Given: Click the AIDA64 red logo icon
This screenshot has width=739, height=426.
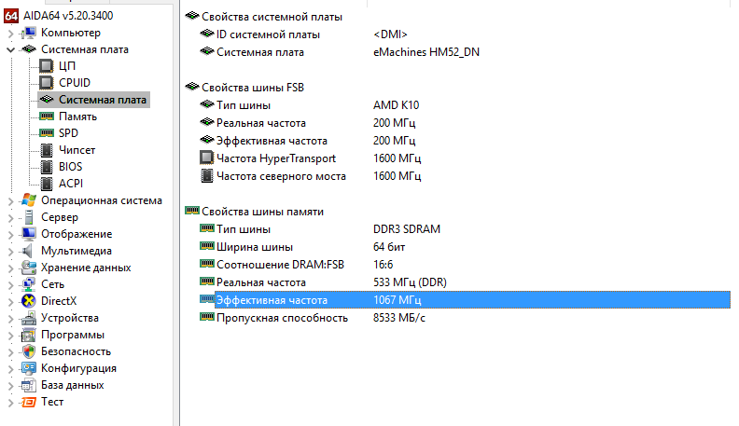Looking at the screenshot, I should 11,16.
